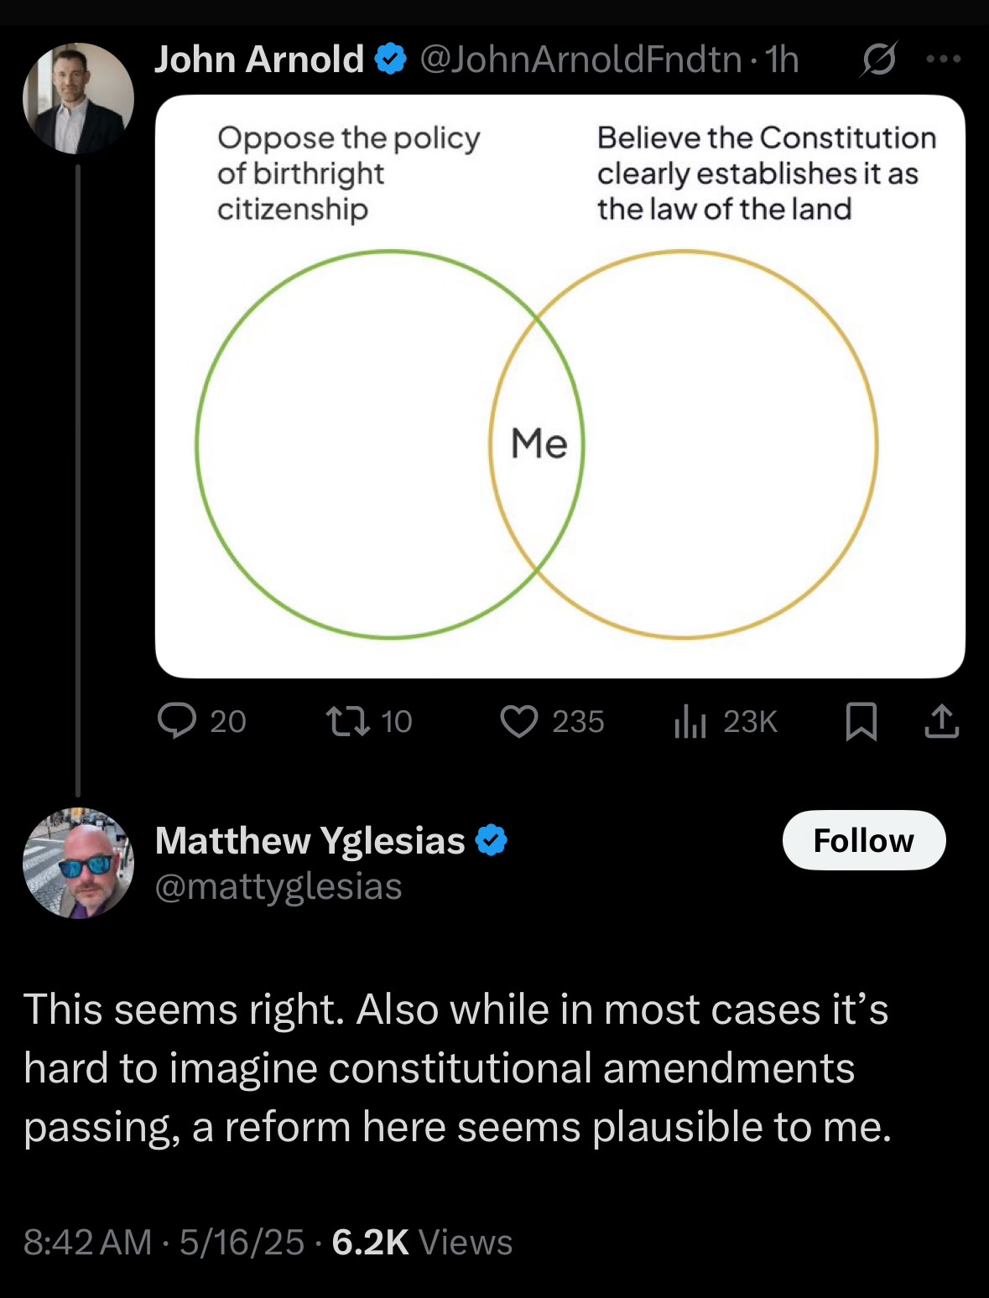Click Matthew Yglesias's blue verified badge
The height and width of the screenshot is (1298, 989).
tap(492, 840)
